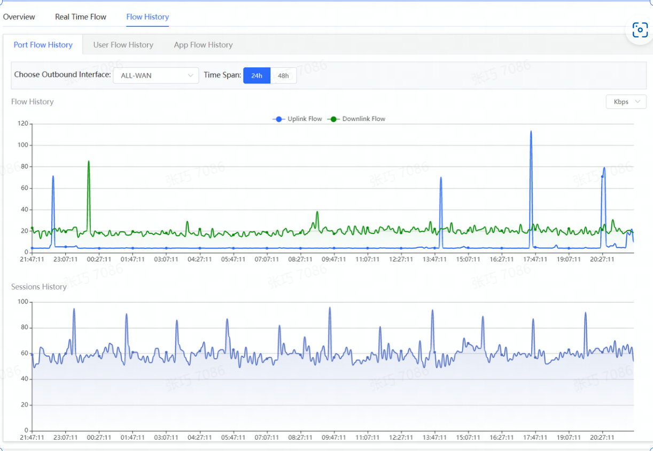
Task: Open the Port Flow History sub-tab
Action: (x=43, y=45)
